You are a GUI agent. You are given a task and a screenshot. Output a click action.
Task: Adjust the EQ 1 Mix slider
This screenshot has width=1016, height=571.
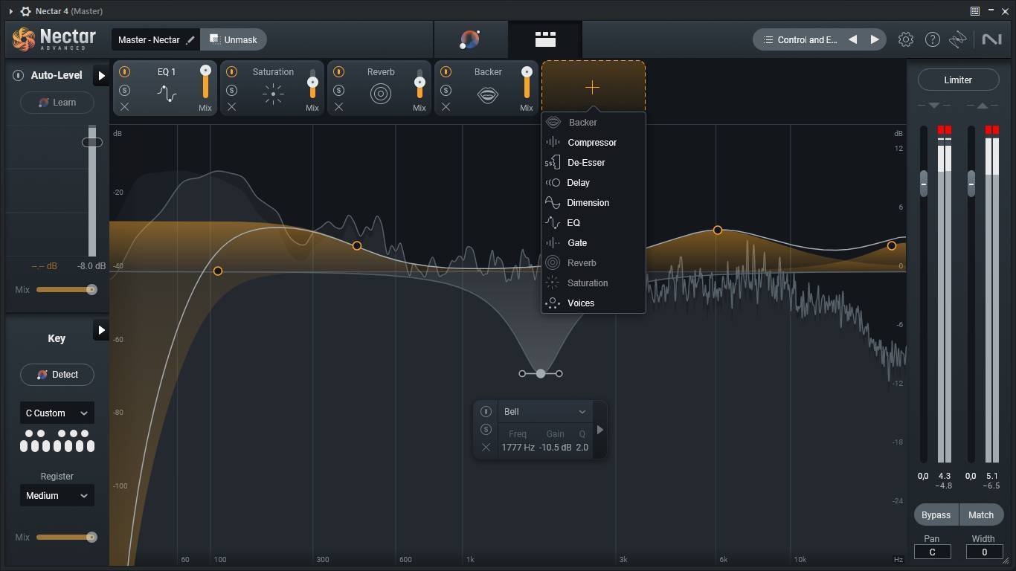205,82
